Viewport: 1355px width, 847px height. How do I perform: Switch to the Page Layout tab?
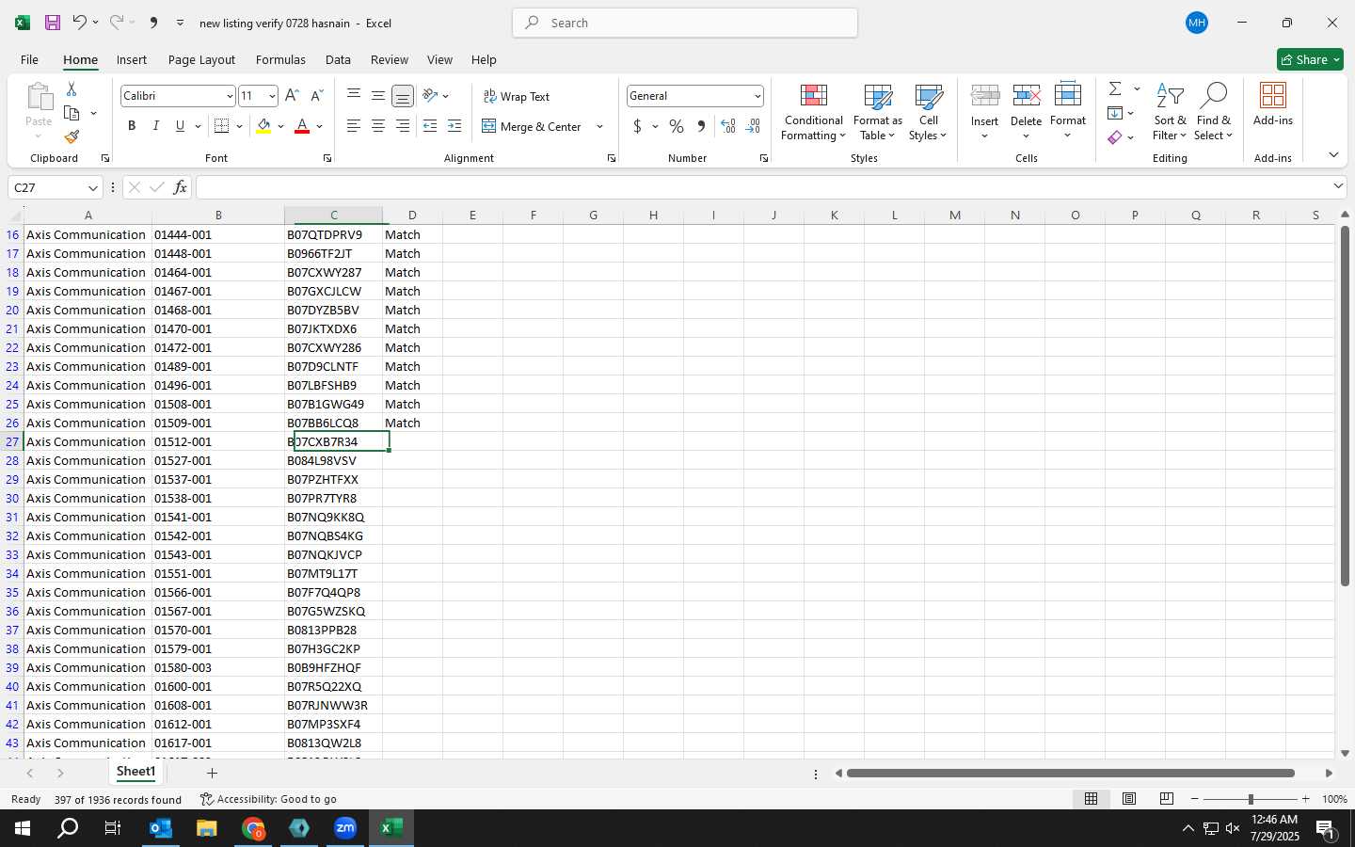click(x=201, y=59)
